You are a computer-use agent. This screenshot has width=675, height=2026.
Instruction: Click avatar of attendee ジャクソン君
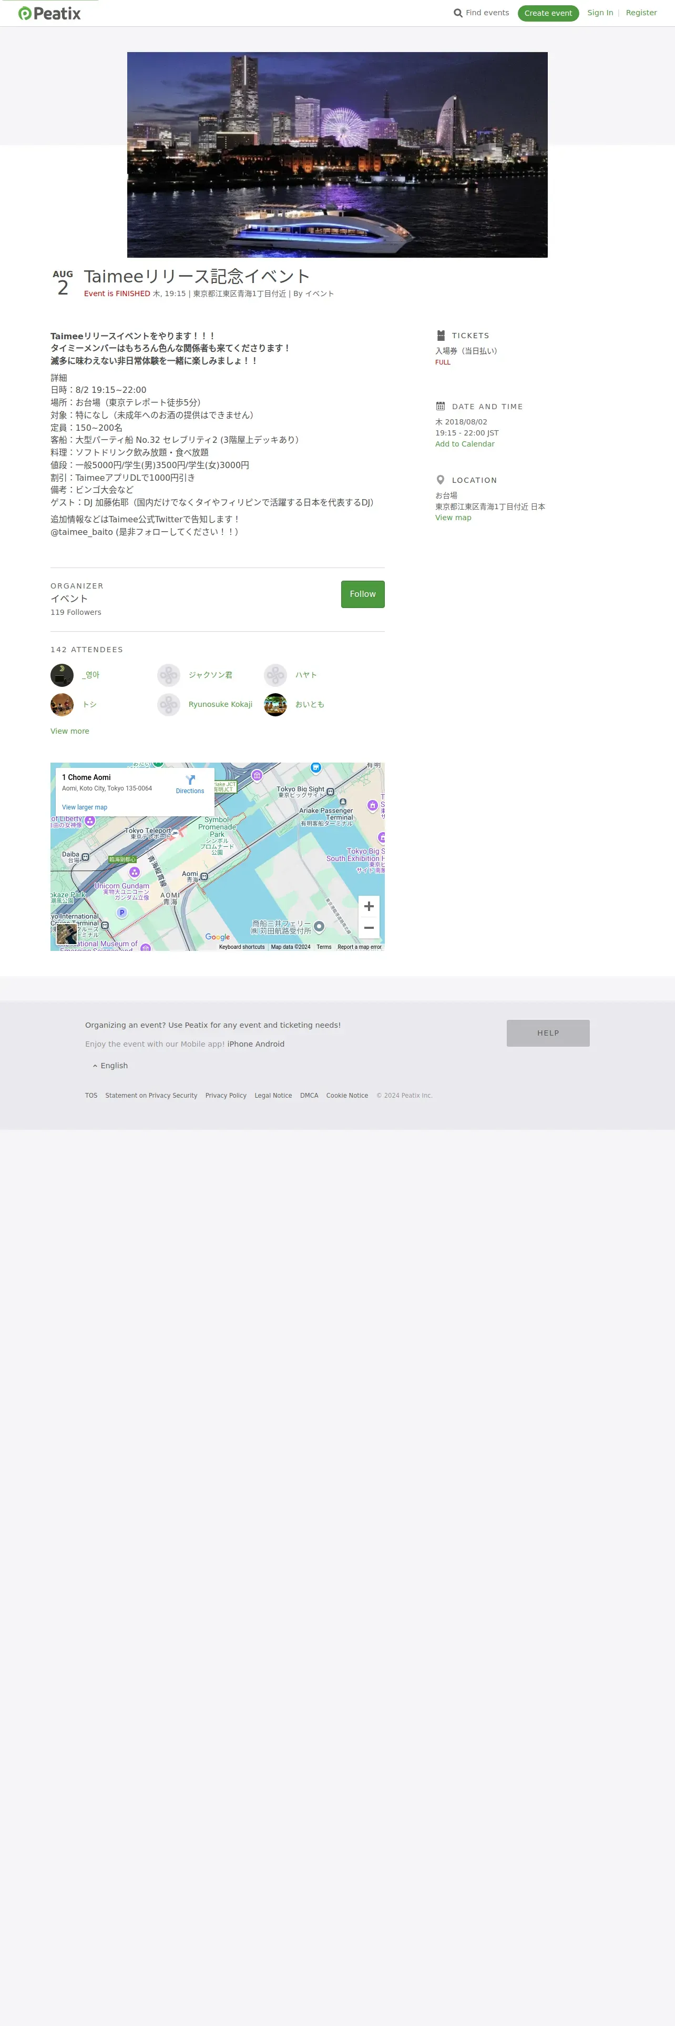click(x=169, y=675)
